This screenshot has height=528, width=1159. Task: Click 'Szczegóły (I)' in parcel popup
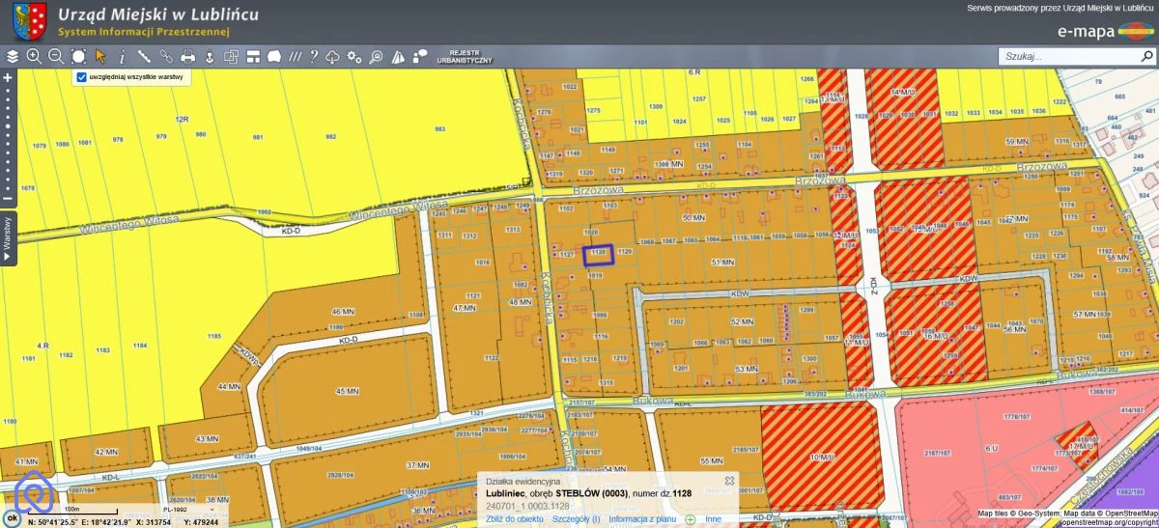point(576,519)
